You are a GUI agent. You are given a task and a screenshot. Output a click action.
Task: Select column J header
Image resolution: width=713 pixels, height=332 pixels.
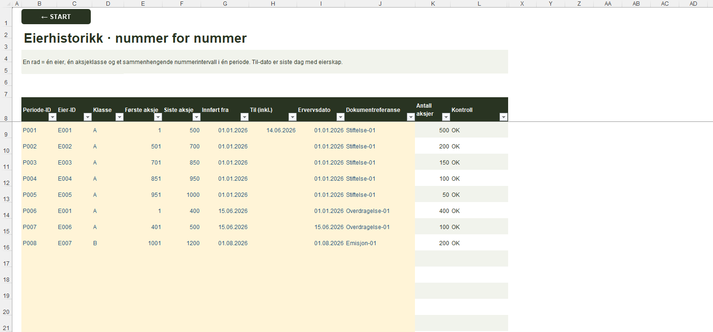click(380, 3)
